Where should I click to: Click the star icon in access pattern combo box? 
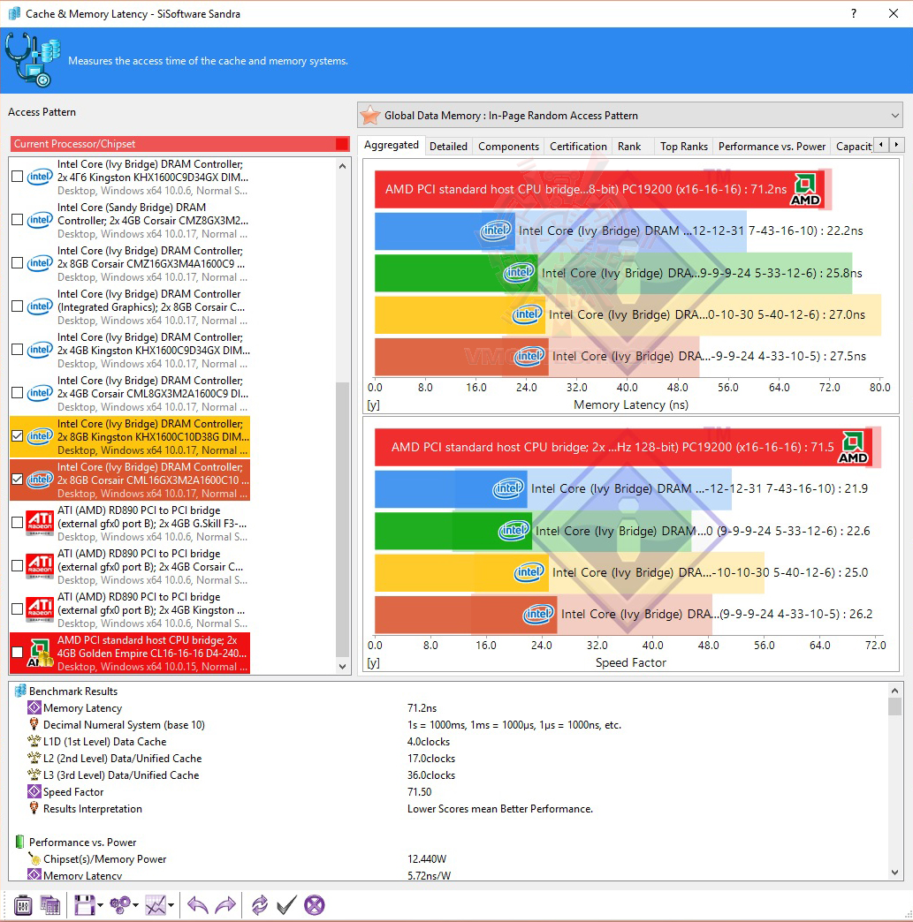click(x=370, y=115)
